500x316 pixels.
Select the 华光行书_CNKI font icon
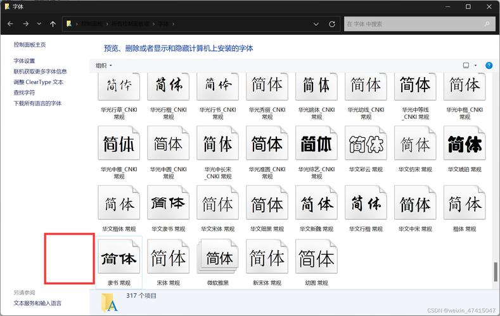point(218,86)
